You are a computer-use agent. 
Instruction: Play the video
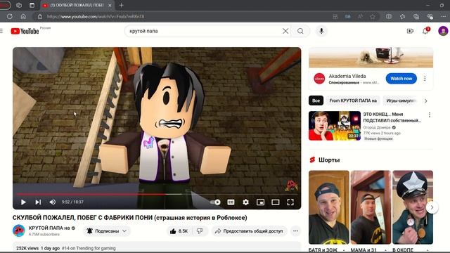coord(23,202)
